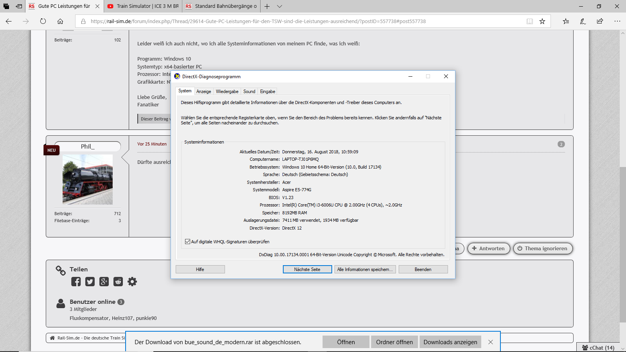Switch to the Wiedergabe tab

click(x=227, y=92)
